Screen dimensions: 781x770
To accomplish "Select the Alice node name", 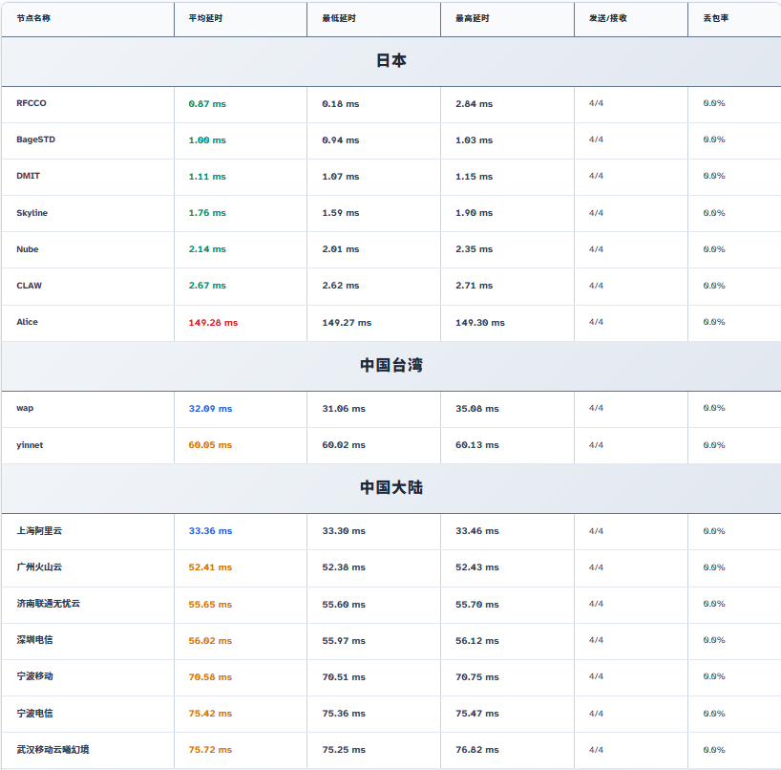I will pyautogui.click(x=28, y=322).
